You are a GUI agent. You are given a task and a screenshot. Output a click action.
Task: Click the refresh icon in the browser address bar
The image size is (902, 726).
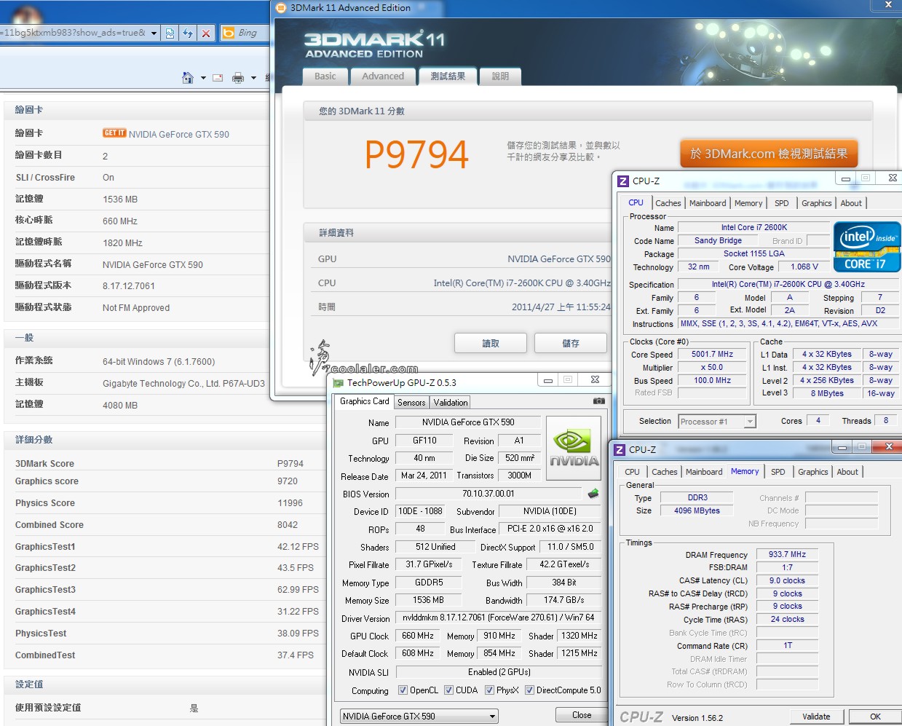188,33
